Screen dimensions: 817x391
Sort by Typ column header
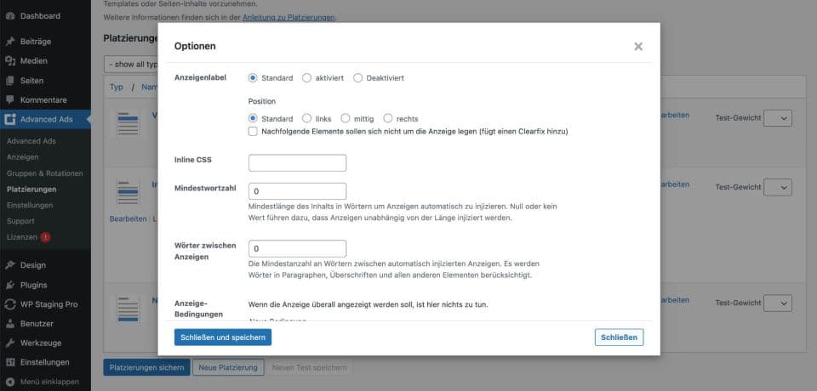(x=117, y=87)
